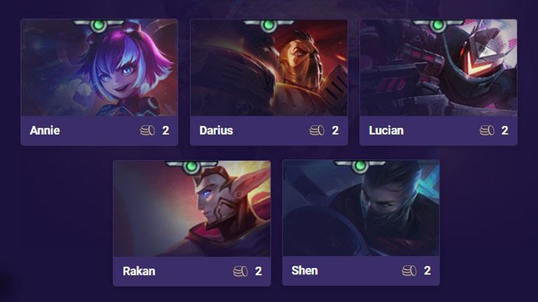Click the Rakan name label

point(139,271)
